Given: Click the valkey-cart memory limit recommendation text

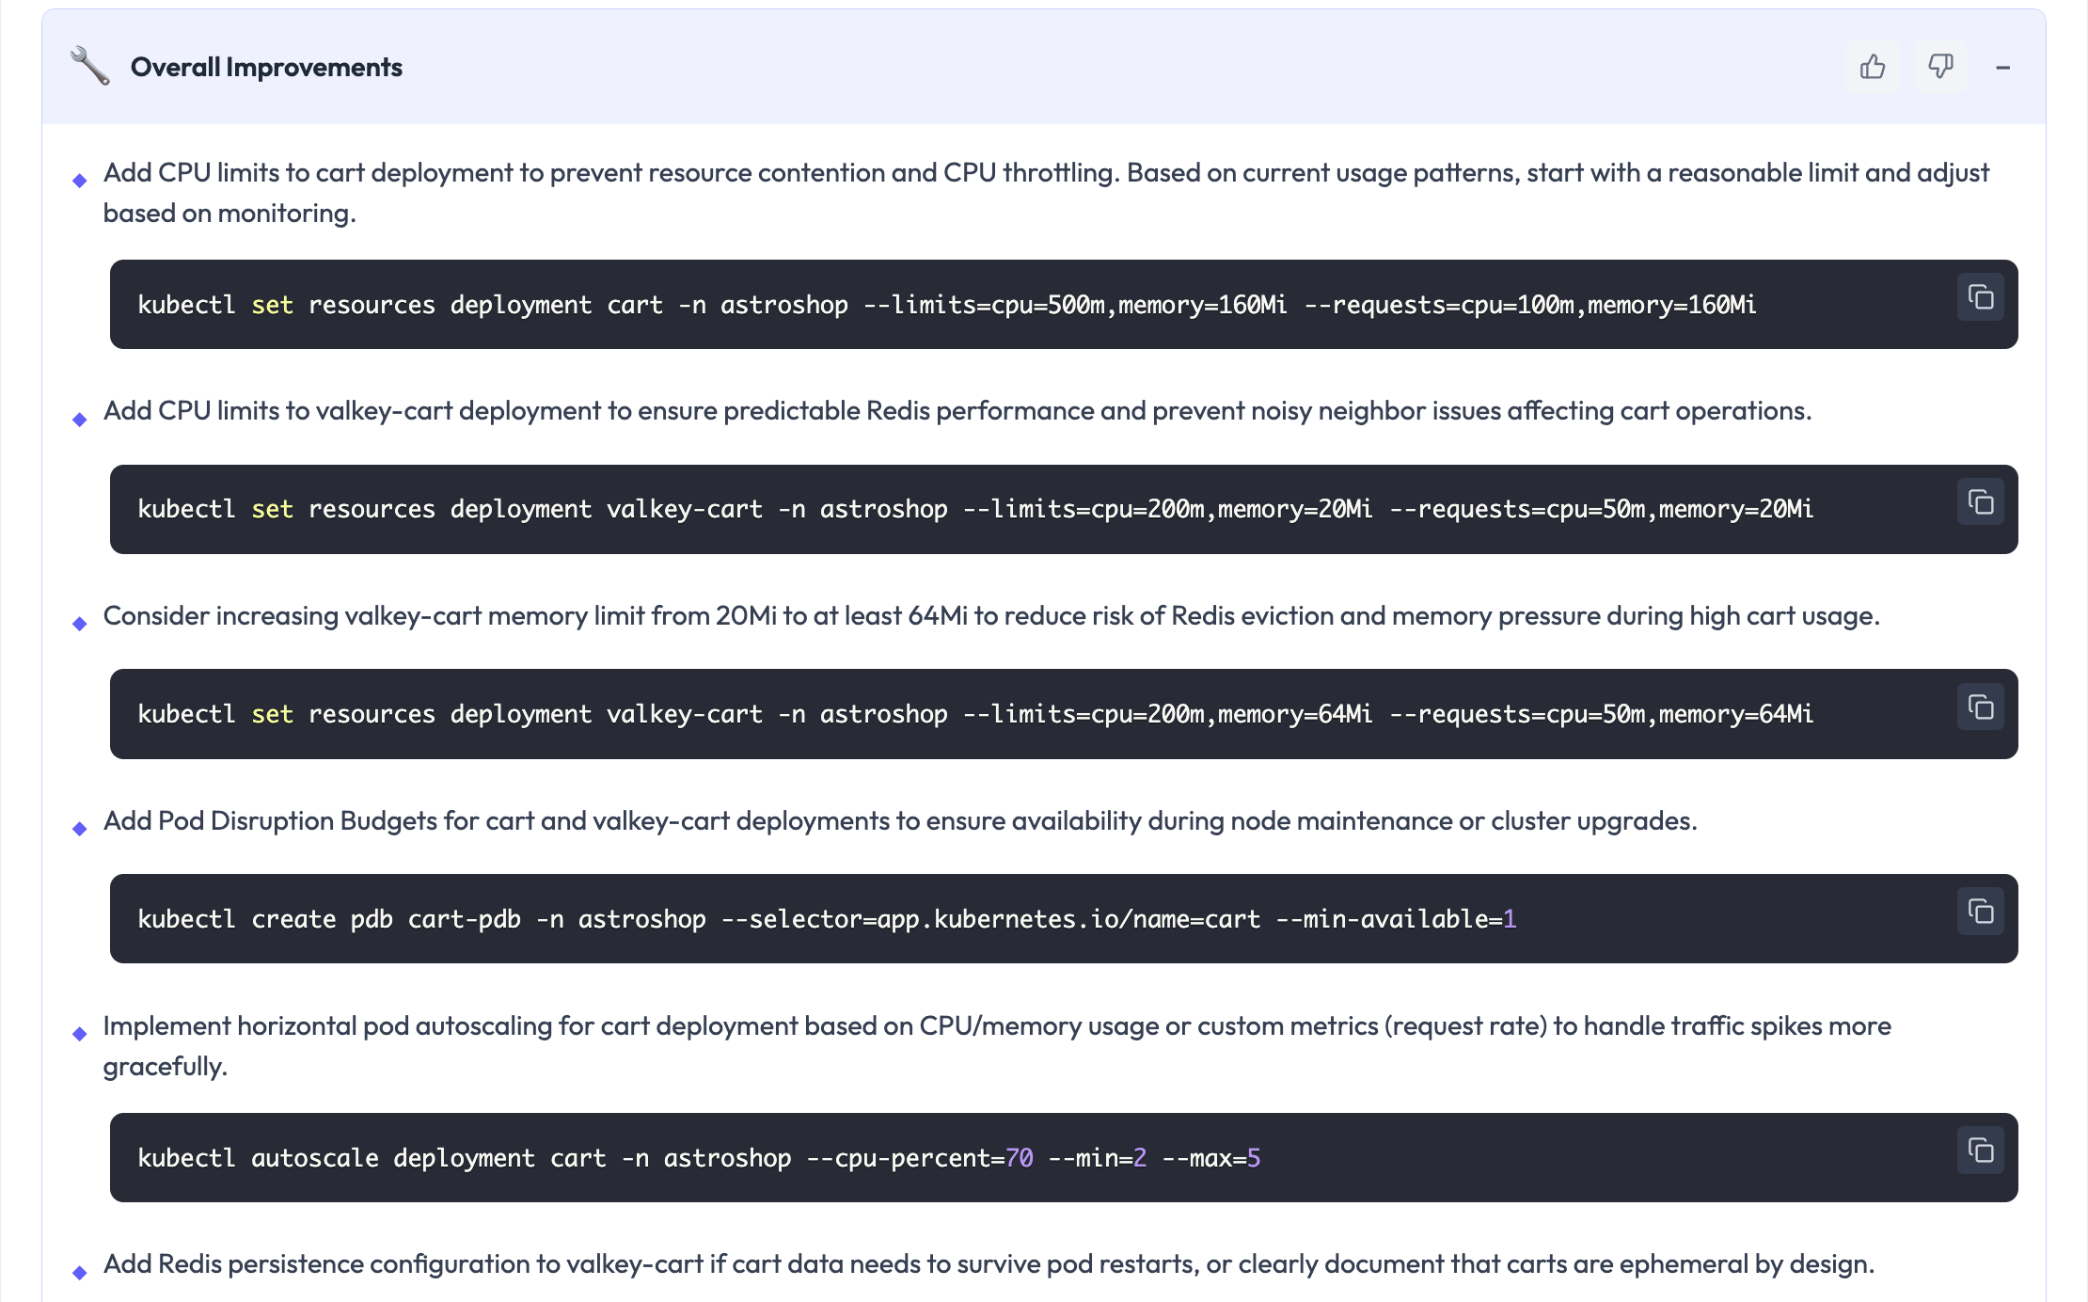Looking at the screenshot, I should coord(990,616).
